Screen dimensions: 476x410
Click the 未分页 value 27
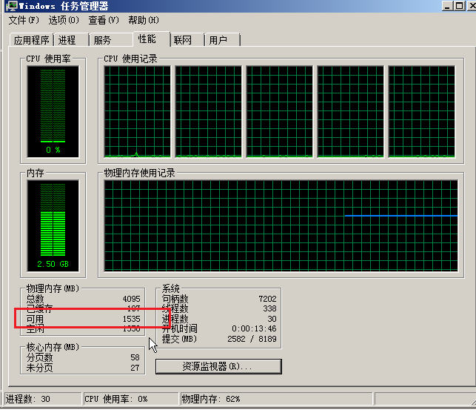pos(135,368)
